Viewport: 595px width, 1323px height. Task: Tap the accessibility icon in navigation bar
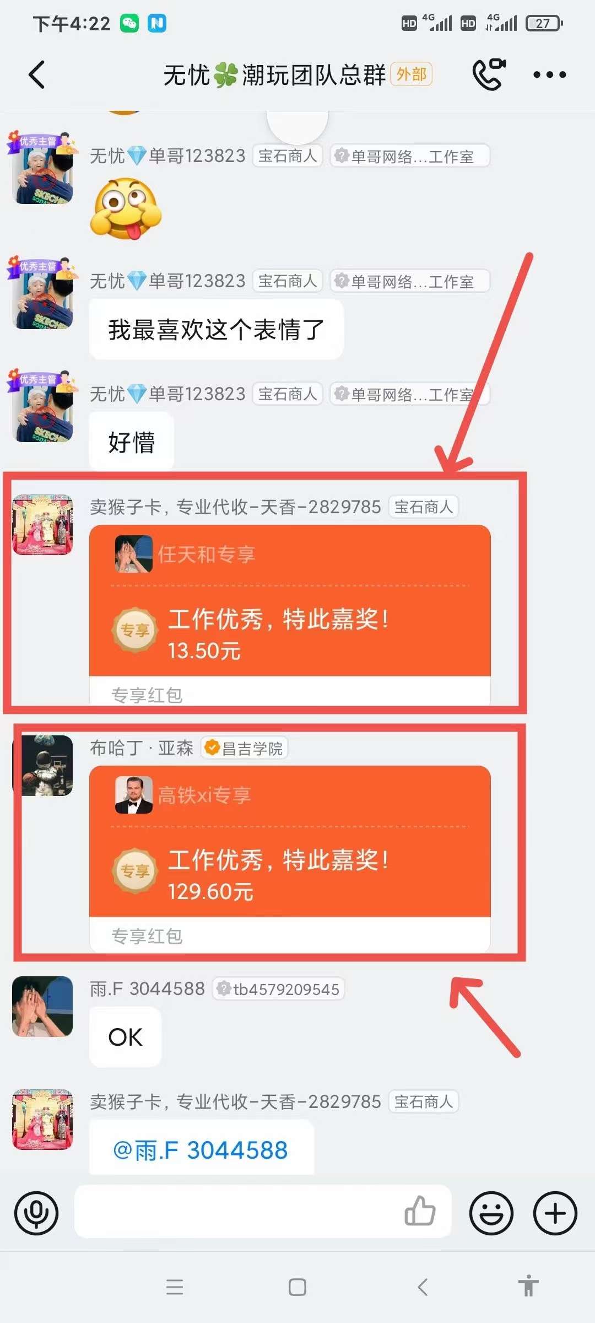(528, 1287)
